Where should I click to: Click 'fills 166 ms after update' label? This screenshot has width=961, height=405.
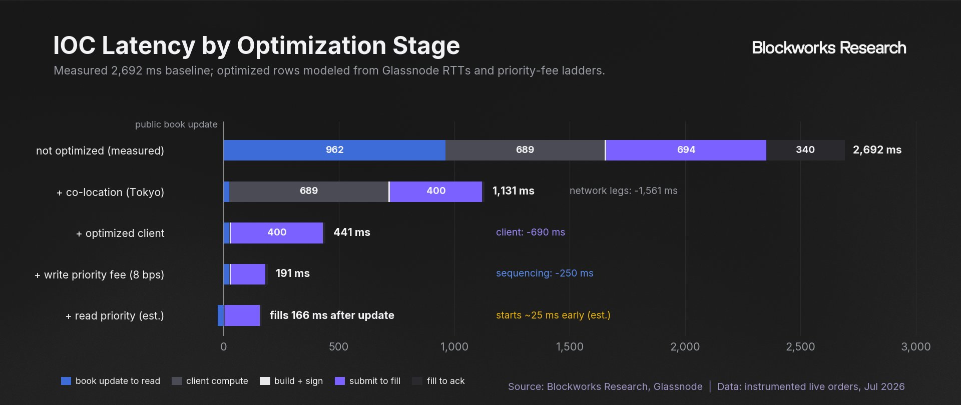[x=332, y=315]
